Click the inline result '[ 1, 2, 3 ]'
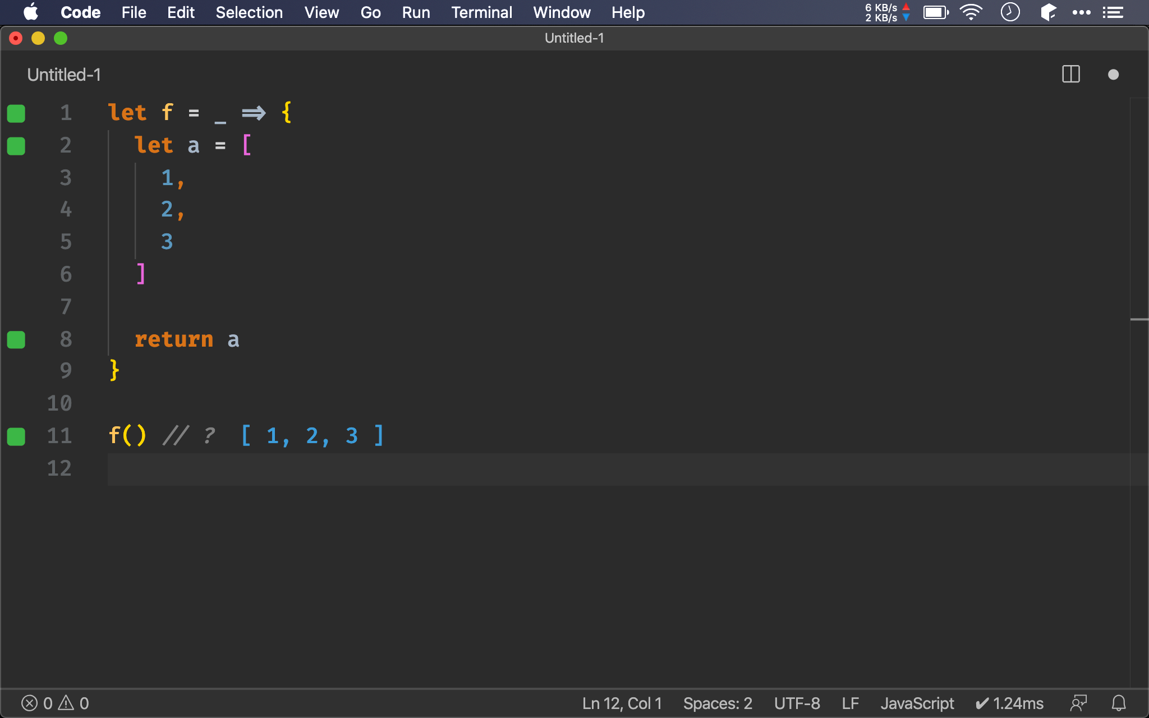 pyautogui.click(x=312, y=436)
